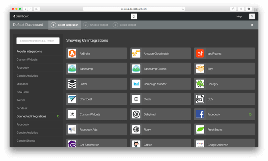Open the Safari share button

pyautogui.click(x=233, y=9)
